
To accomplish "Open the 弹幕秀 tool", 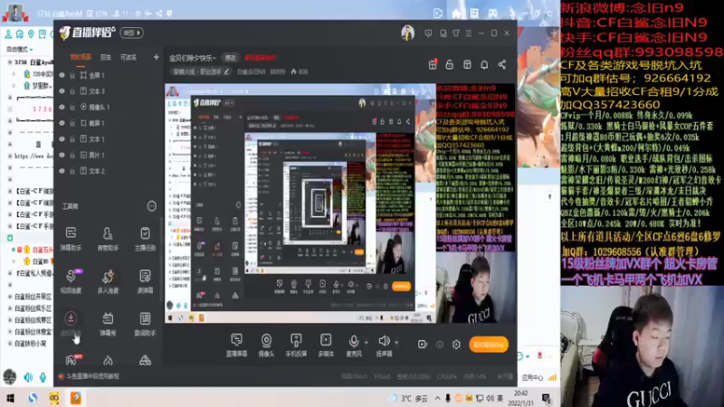I will point(108,323).
